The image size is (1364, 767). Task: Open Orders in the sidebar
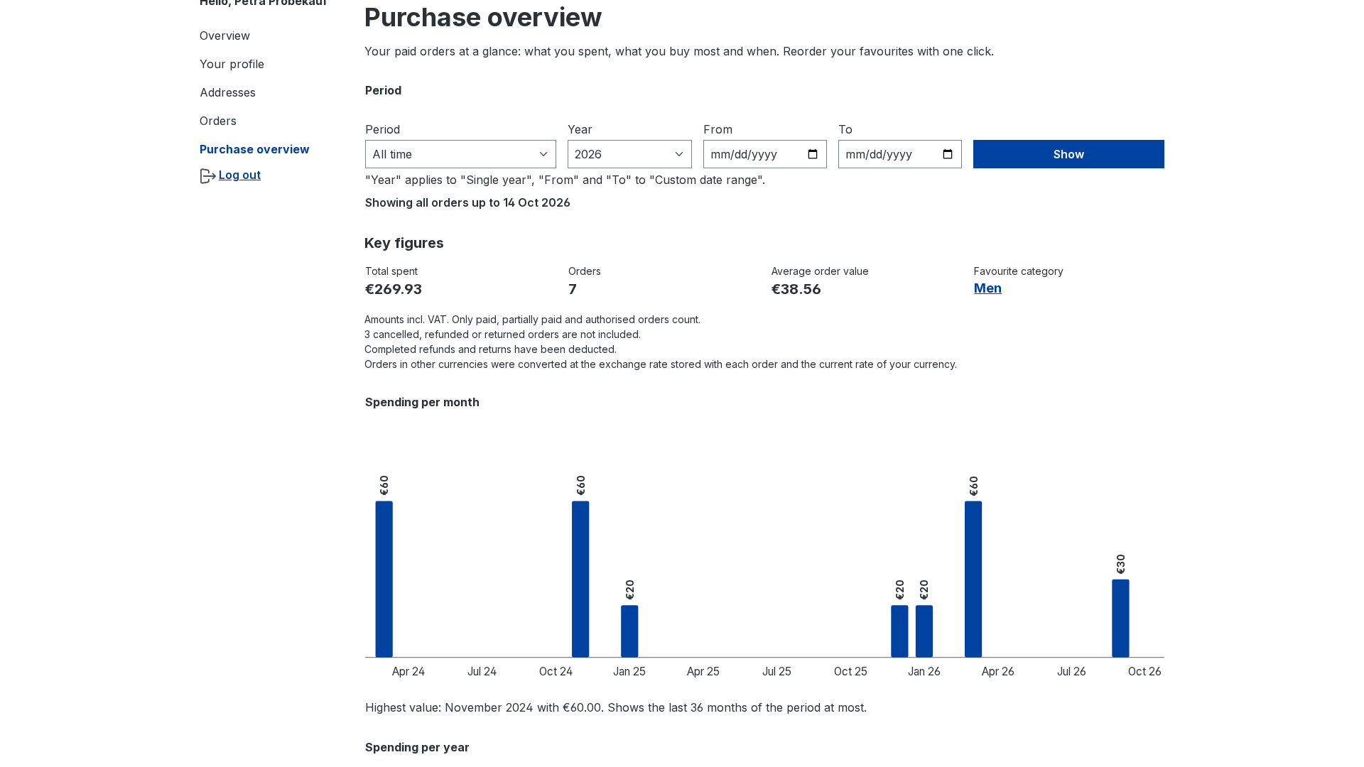[218, 121]
